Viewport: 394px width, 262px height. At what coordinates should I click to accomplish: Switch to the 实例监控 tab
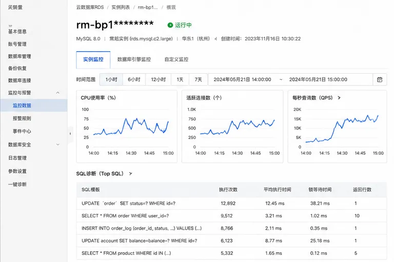93,60
